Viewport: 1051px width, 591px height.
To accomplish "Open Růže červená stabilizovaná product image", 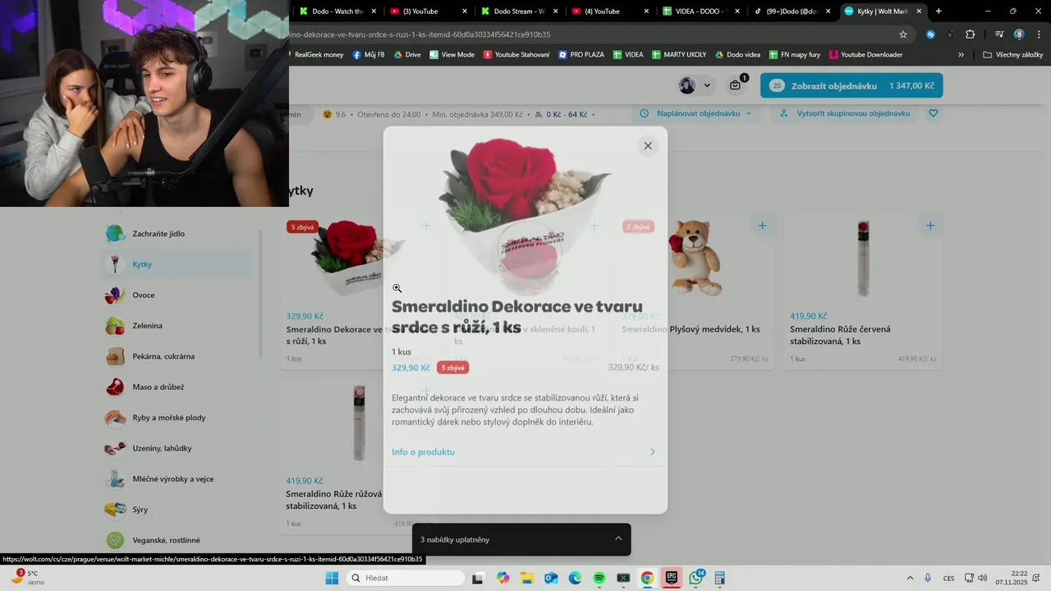I will click(x=863, y=258).
